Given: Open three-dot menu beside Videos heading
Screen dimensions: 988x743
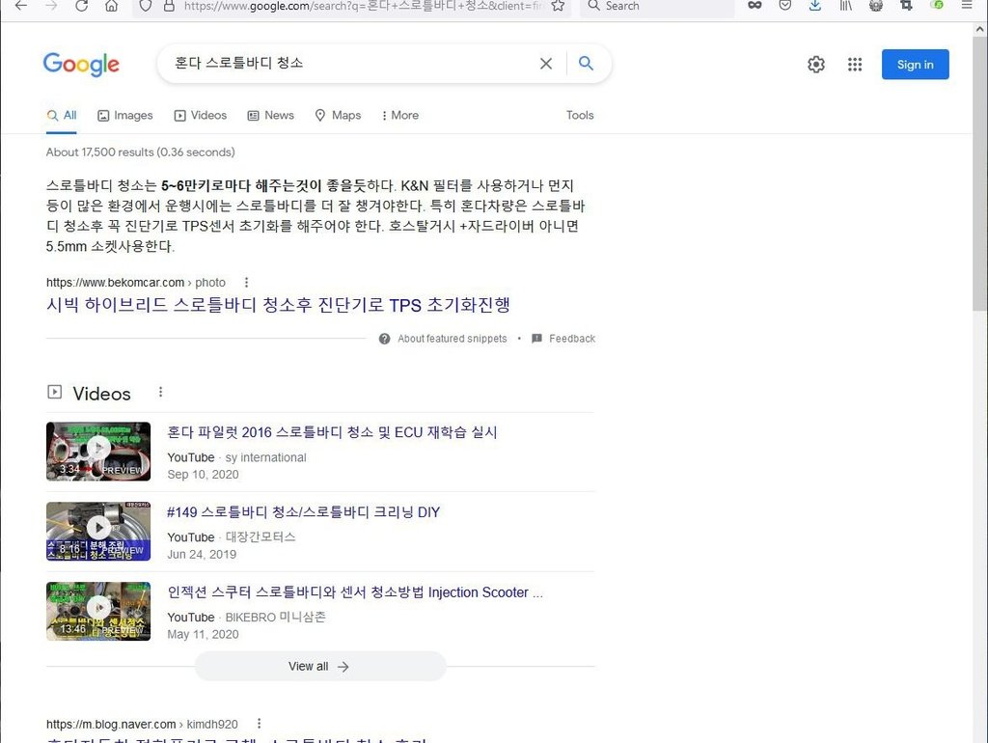Looking at the screenshot, I should [160, 393].
